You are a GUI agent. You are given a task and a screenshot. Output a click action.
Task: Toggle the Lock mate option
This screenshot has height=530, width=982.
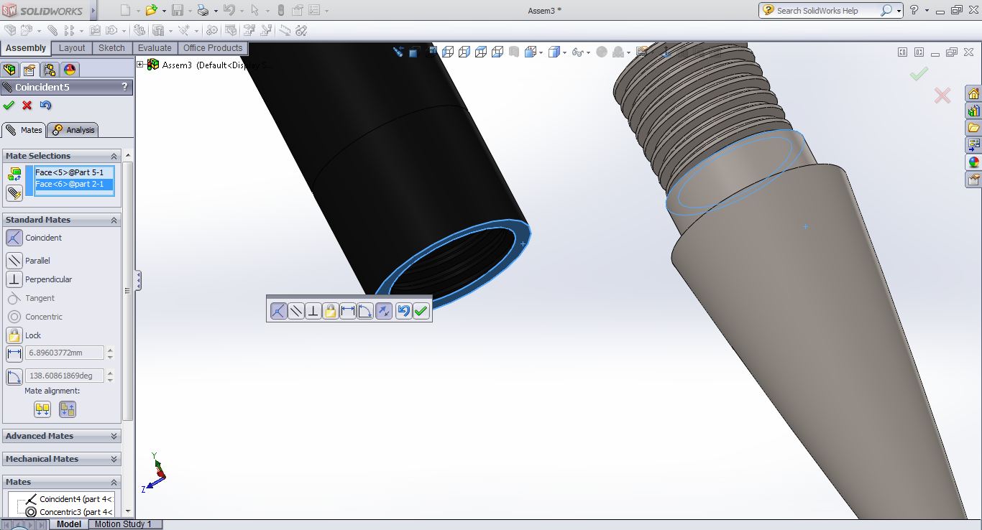[x=14, y=335]
